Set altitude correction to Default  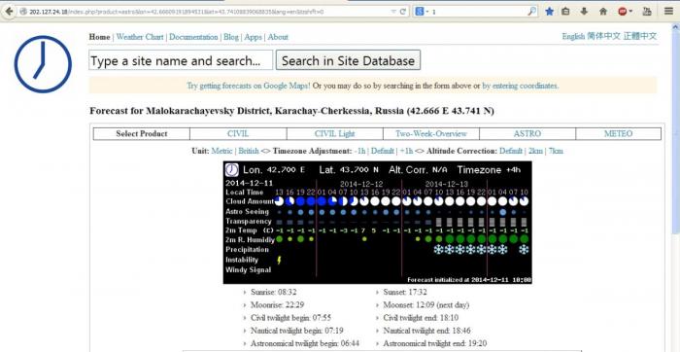click(x=511, y=151)
